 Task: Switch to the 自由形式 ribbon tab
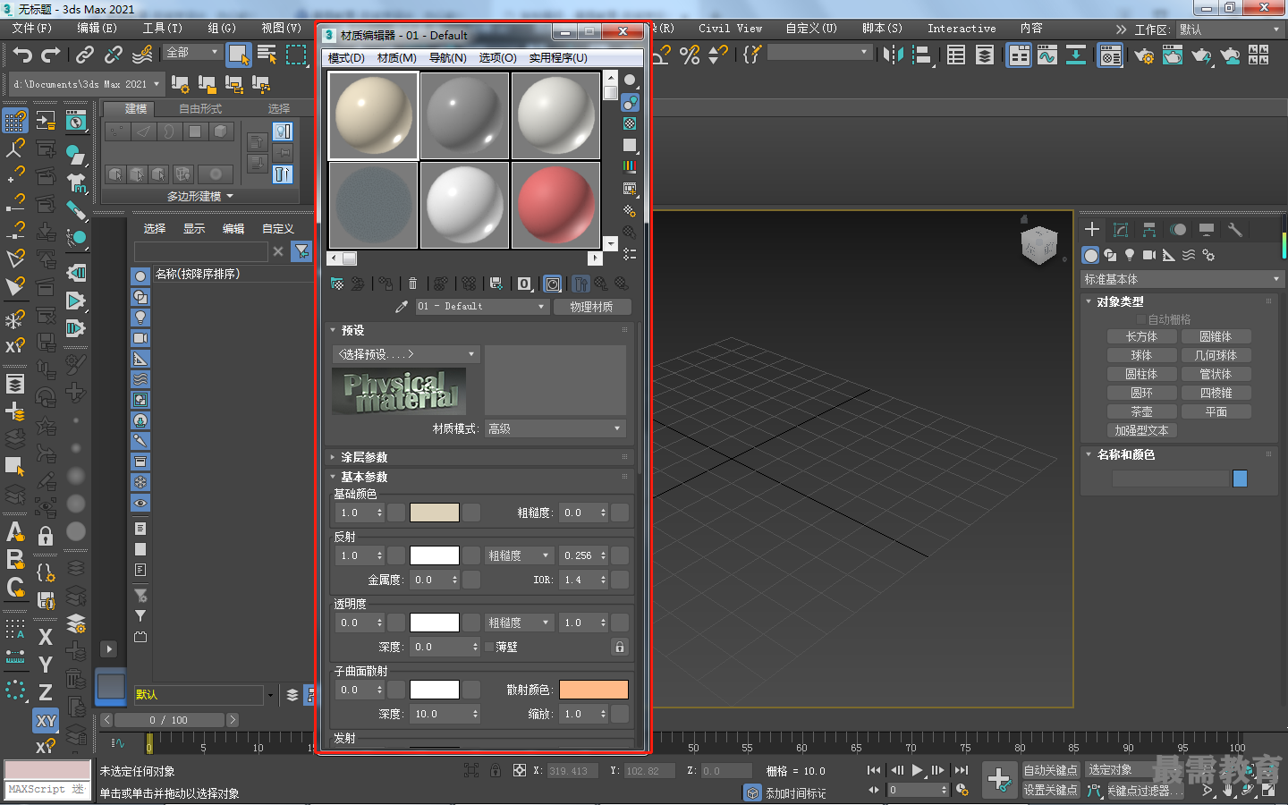click(x=200, y=108)
